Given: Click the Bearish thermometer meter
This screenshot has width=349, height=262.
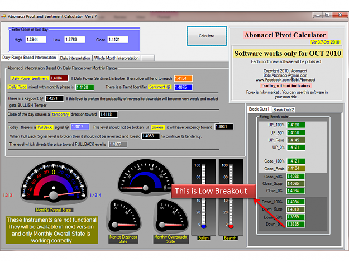Looking at the screenshot, I should pos(231,197).
